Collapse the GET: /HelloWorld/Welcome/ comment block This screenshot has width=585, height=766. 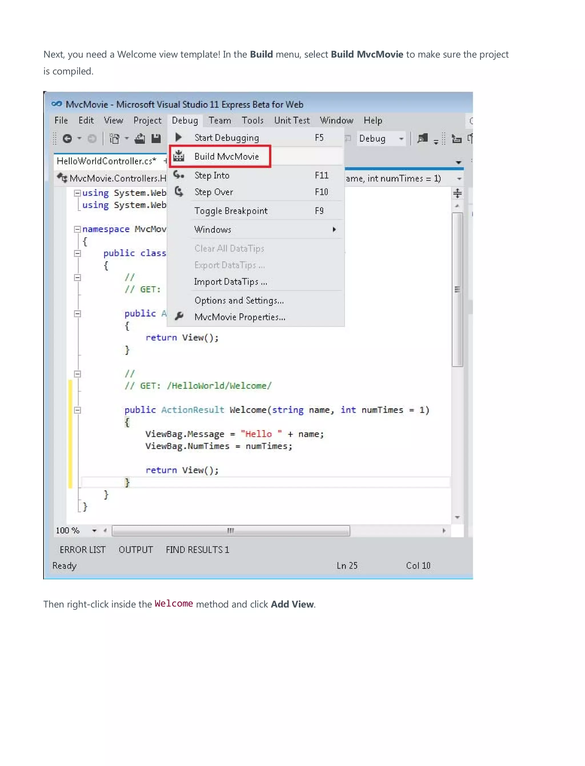(x=77, y=374)
